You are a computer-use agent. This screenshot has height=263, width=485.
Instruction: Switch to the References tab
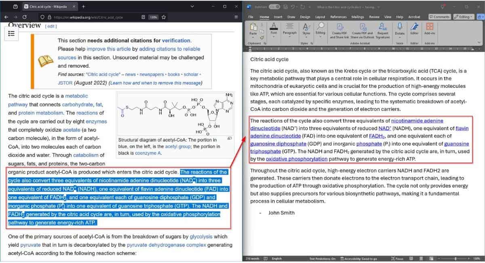click(x=339, y=17)
